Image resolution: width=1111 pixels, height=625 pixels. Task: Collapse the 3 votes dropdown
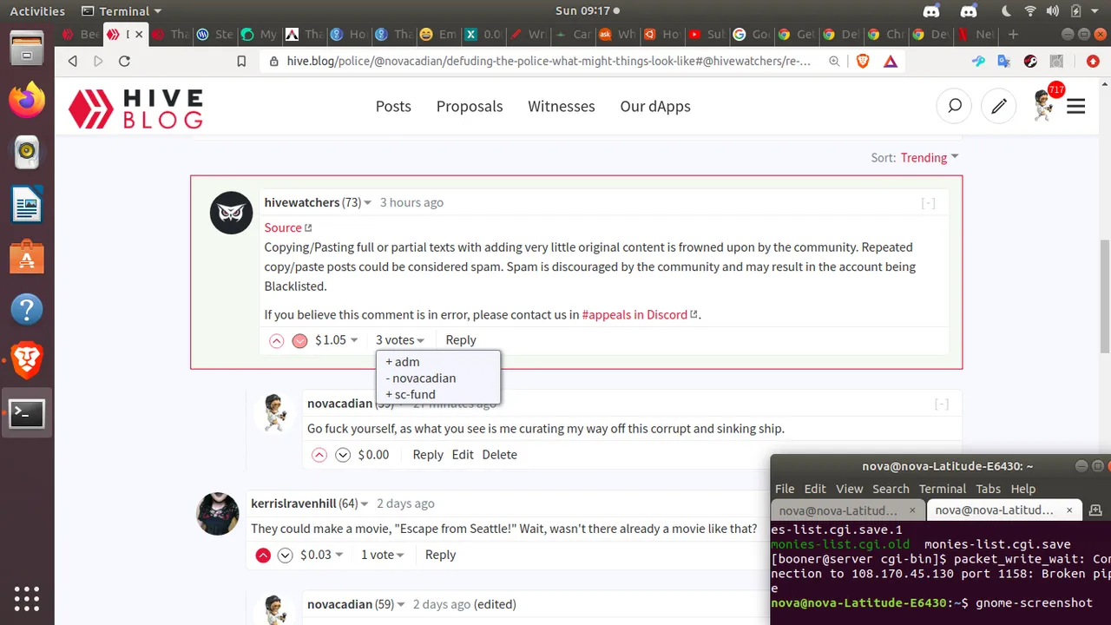click(x=400, y=340)
